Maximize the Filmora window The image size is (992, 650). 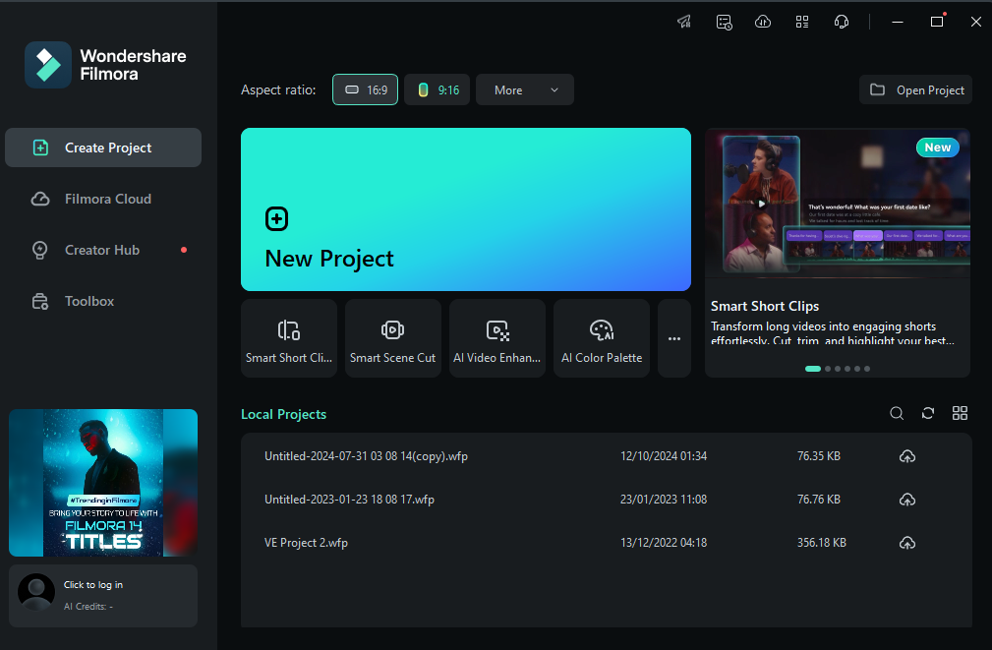937,23
